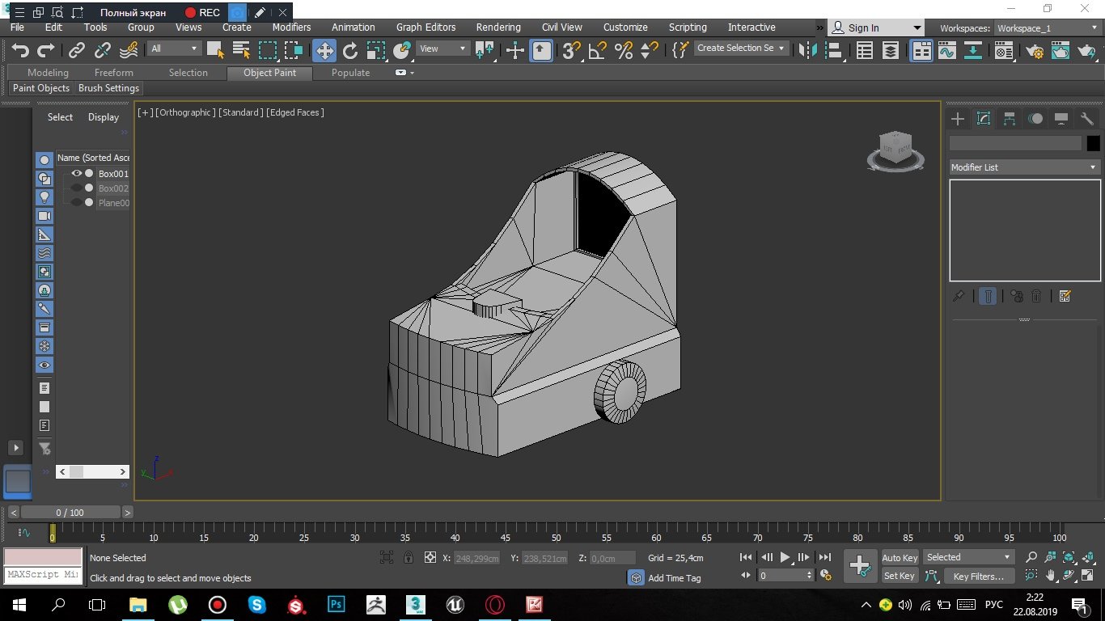Expand the Modifier List dropdown
The width and height of the screenshot is (1105, 621).
coord(1024,167)
